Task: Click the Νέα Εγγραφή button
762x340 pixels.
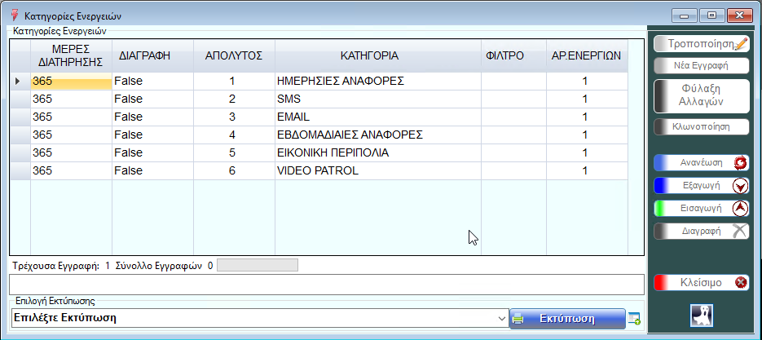Action: 701,65
